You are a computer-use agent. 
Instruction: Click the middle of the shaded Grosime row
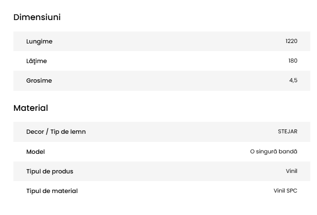pyautogui.click(x=162, y=81)
